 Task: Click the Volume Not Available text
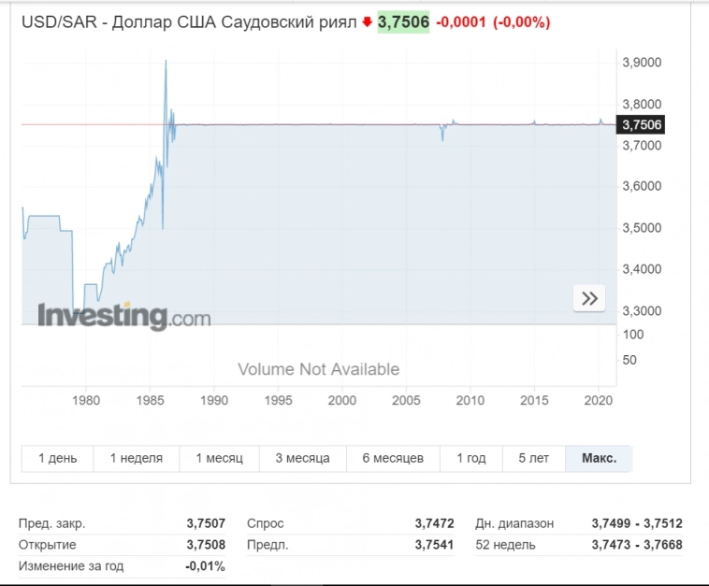tap(318, 369)
